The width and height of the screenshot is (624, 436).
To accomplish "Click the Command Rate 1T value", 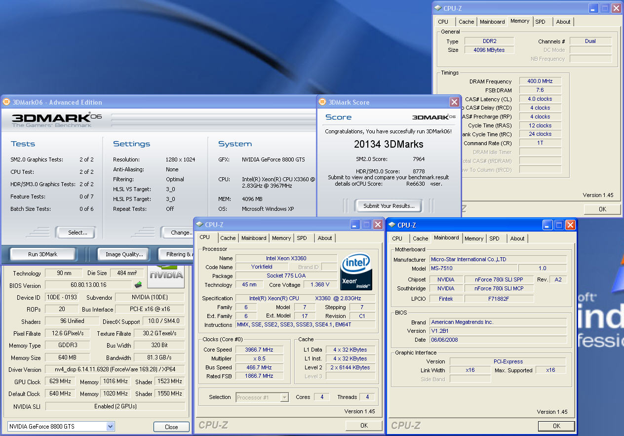I will (x=540, y=143).
